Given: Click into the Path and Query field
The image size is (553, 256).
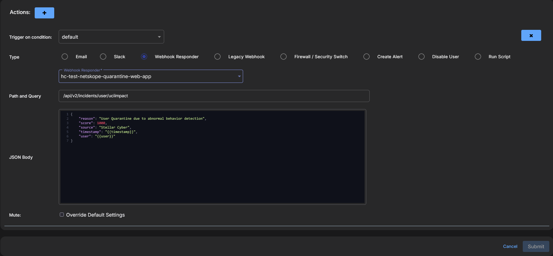Looking at the screenshot, I should pyautogui.click(x=214, y=96).
